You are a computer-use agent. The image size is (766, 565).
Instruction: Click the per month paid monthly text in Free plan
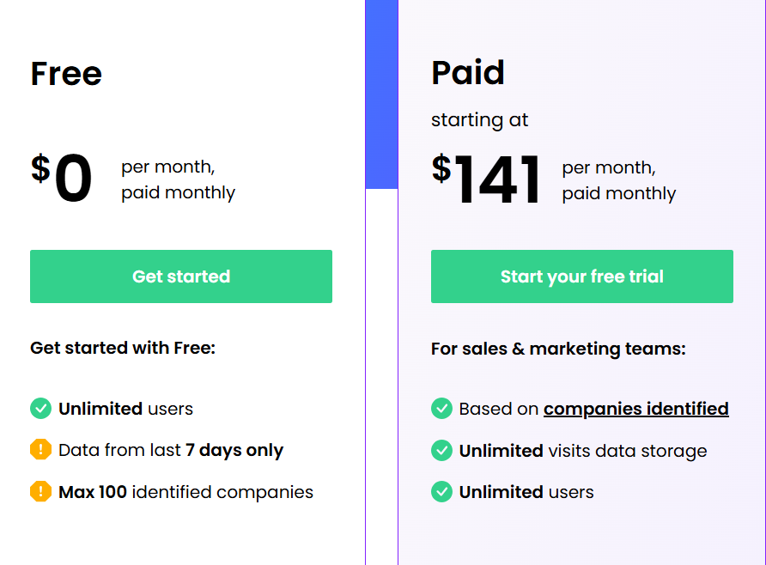177,180
